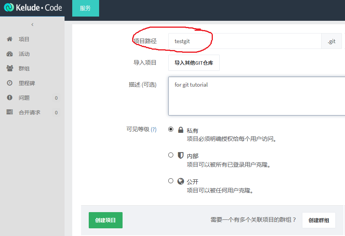
Task: Click the 导入项目 label
Action: point(145,63)
